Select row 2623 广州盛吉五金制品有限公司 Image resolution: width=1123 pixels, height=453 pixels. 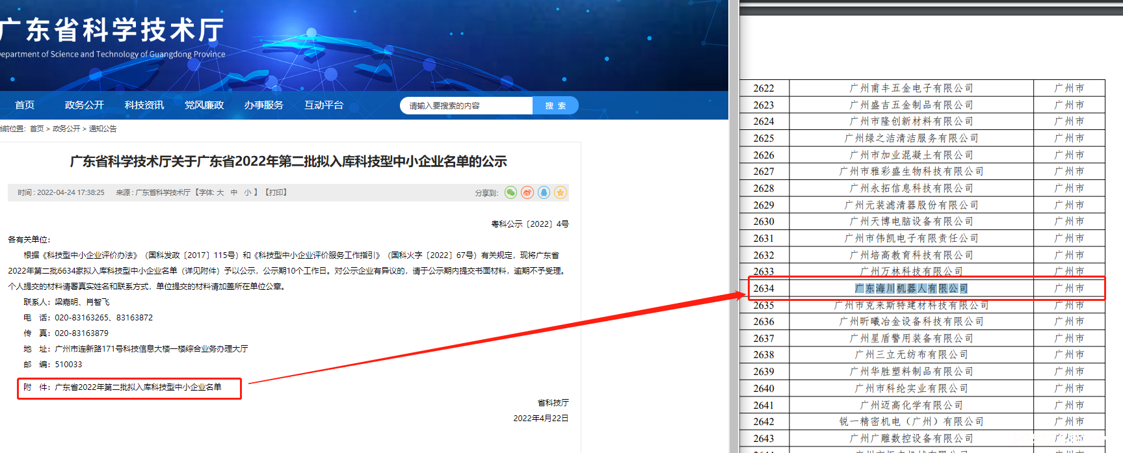[x=922, y=105]
